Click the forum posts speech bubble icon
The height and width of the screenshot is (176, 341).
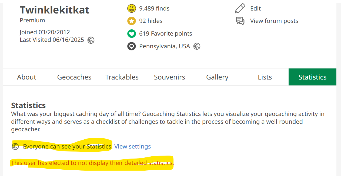[x=240, y=21]
